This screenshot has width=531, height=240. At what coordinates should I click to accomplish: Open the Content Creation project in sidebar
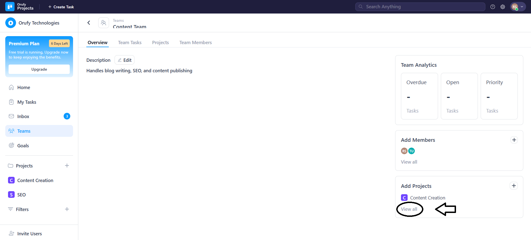coord(35,180)
